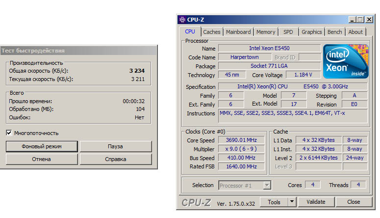Click the Общая скорость value 3 234

pyautogui.click(x=137, y=71)
